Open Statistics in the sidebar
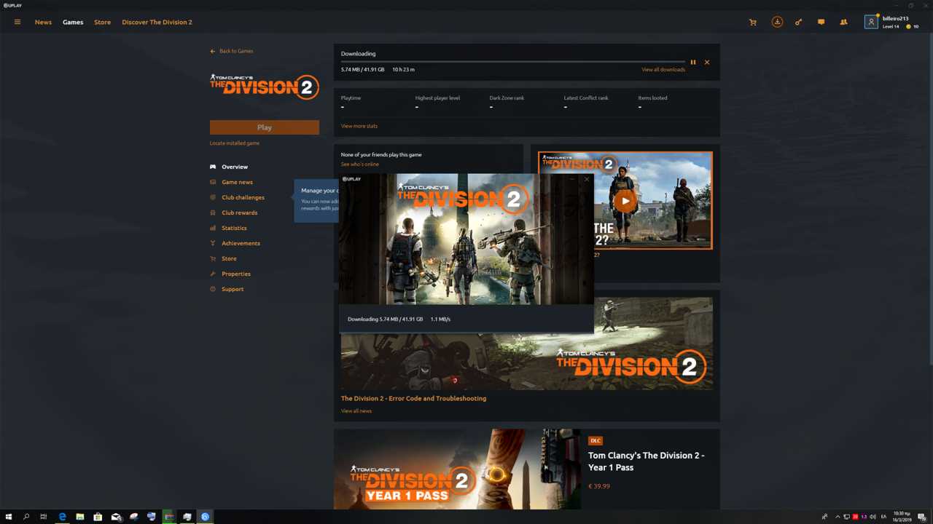 [x=234, y=228]
